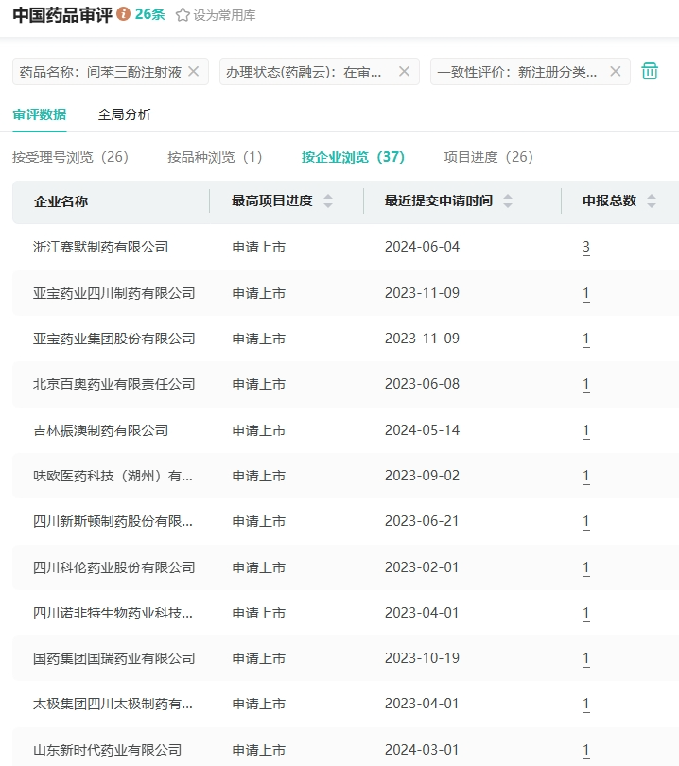Click company name 四川科伦药业股份有限公司

[x=114, y=567]
